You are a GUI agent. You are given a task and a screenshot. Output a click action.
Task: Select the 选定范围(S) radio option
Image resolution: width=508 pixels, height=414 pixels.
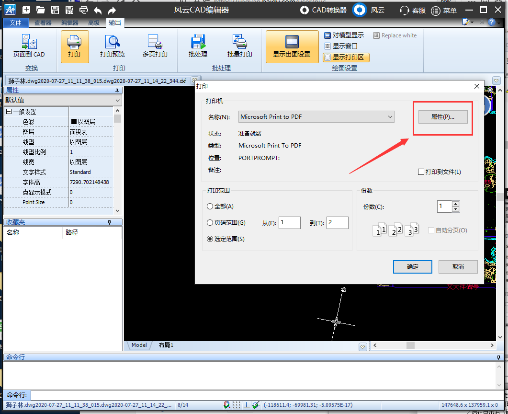[x=210, y=239]
